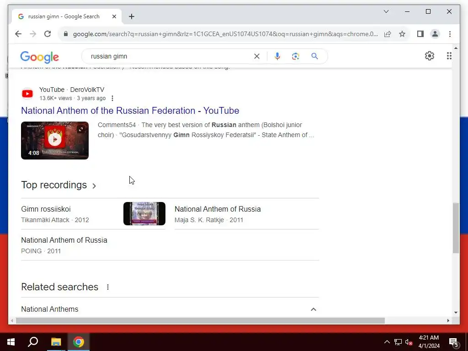Open National Anthem of the Russian Federation link
468x351 pixels.
(130, 111)
